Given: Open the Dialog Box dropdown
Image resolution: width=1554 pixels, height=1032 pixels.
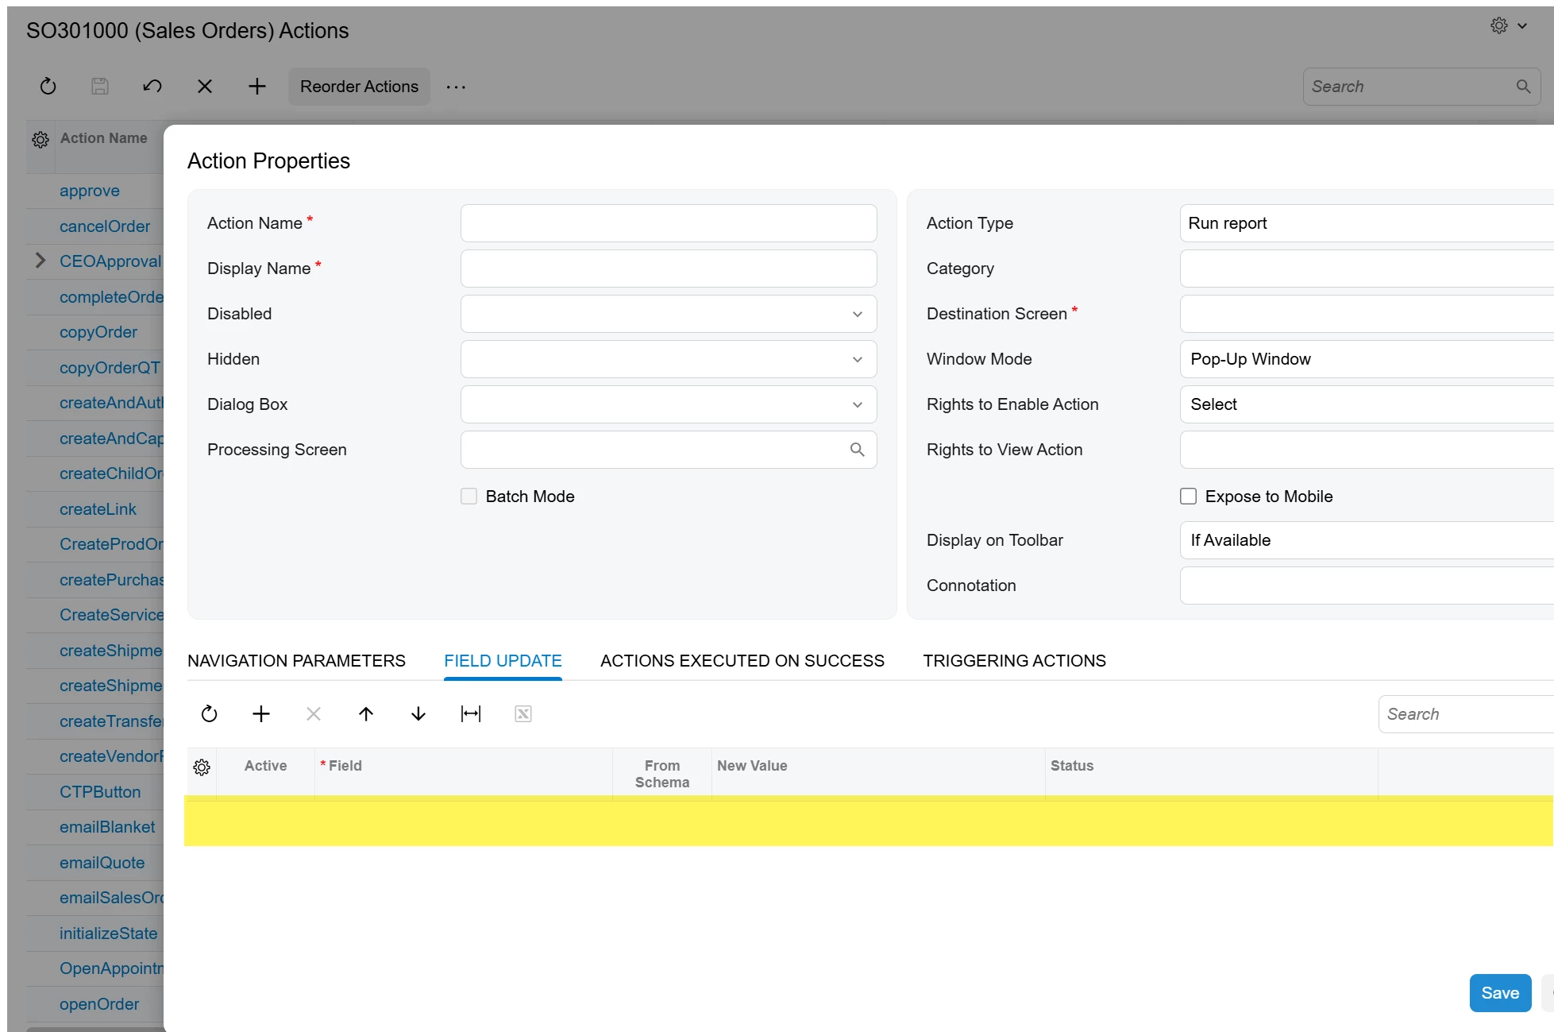Looking at the screenshot, I should 857,404.
